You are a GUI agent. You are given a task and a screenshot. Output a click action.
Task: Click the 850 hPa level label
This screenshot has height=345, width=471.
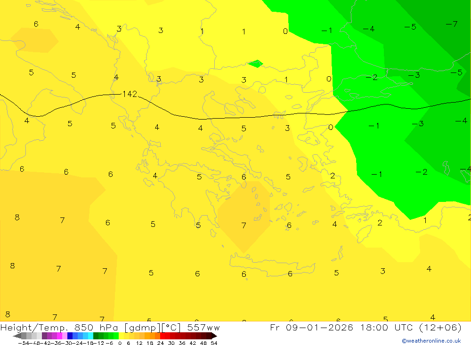point(97,328)
